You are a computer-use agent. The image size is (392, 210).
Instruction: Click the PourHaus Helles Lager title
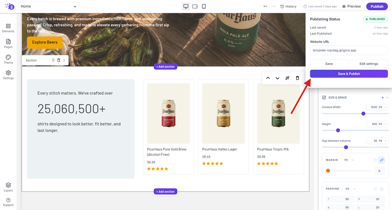[x=219, y=149]
